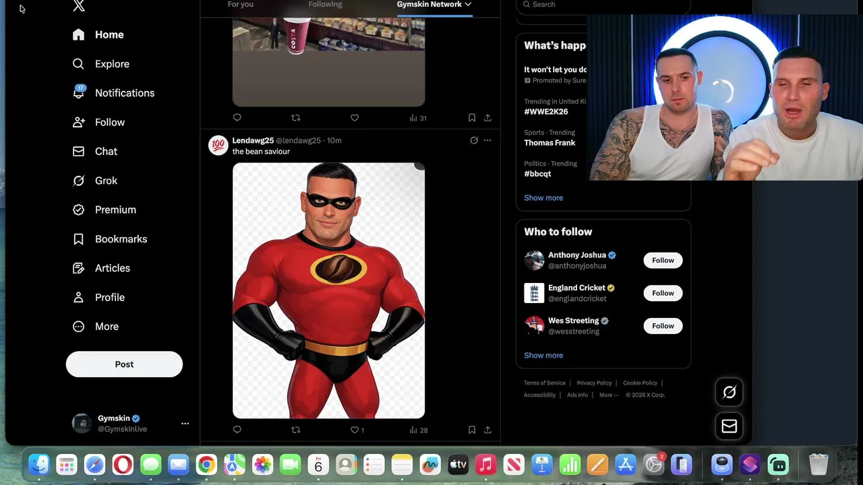Open more options on Lendawg25 post
This screenshot has height=485, width=863.
click(487, 140)
